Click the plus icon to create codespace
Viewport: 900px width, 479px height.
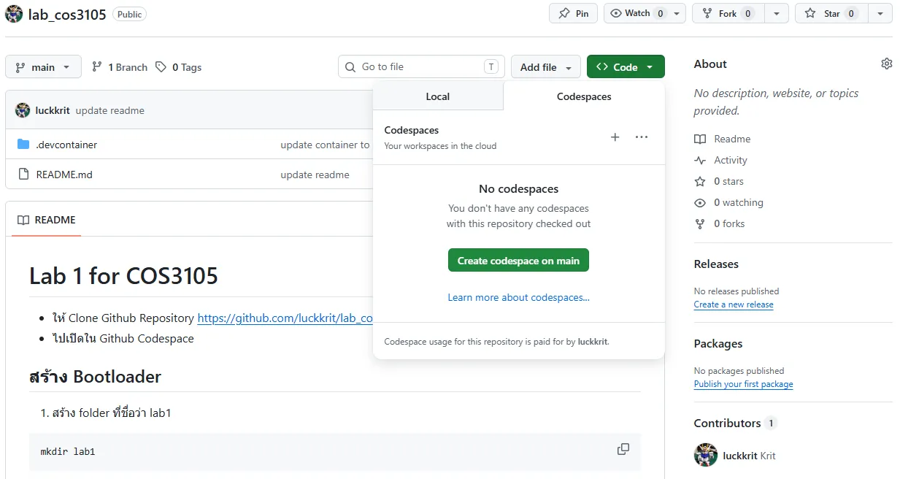[x=615, y=137]
